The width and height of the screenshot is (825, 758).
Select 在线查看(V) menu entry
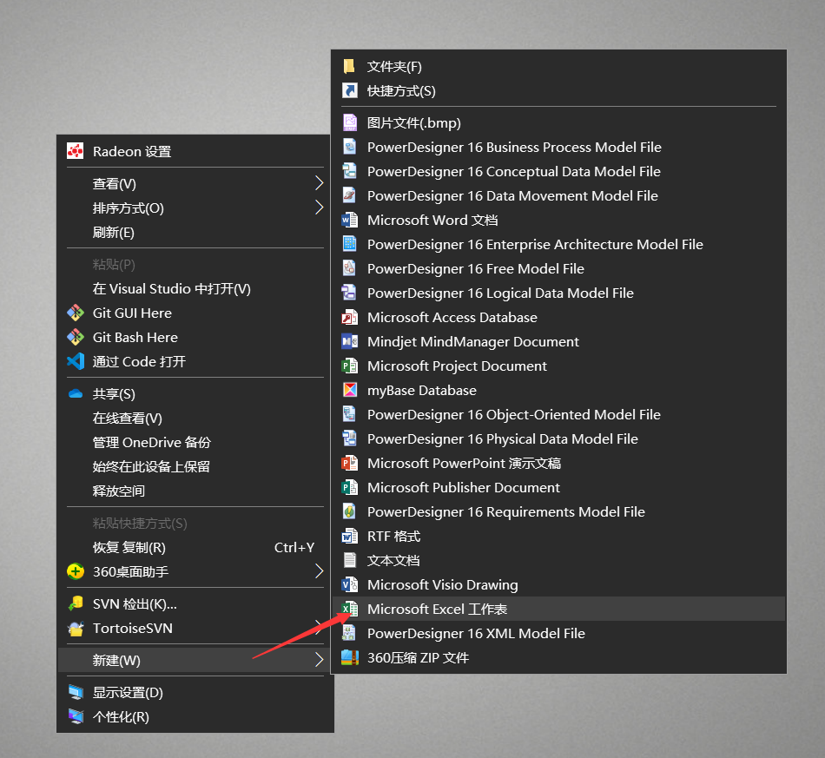point(195,419)
